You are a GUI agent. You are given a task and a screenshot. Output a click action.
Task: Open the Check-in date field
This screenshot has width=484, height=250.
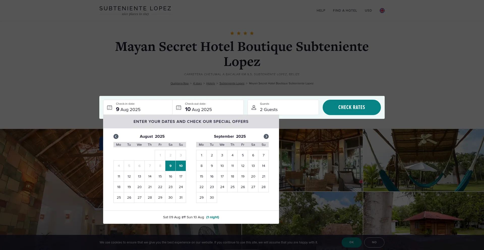[138, 107]
